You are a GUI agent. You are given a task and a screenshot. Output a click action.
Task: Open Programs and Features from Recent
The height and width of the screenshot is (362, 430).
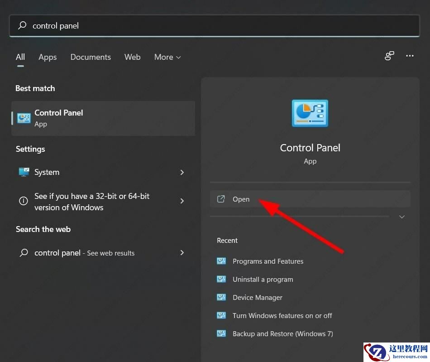268,261
